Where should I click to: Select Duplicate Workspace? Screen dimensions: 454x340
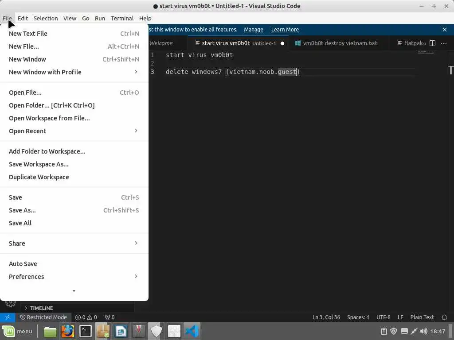(x=74, y=177)
